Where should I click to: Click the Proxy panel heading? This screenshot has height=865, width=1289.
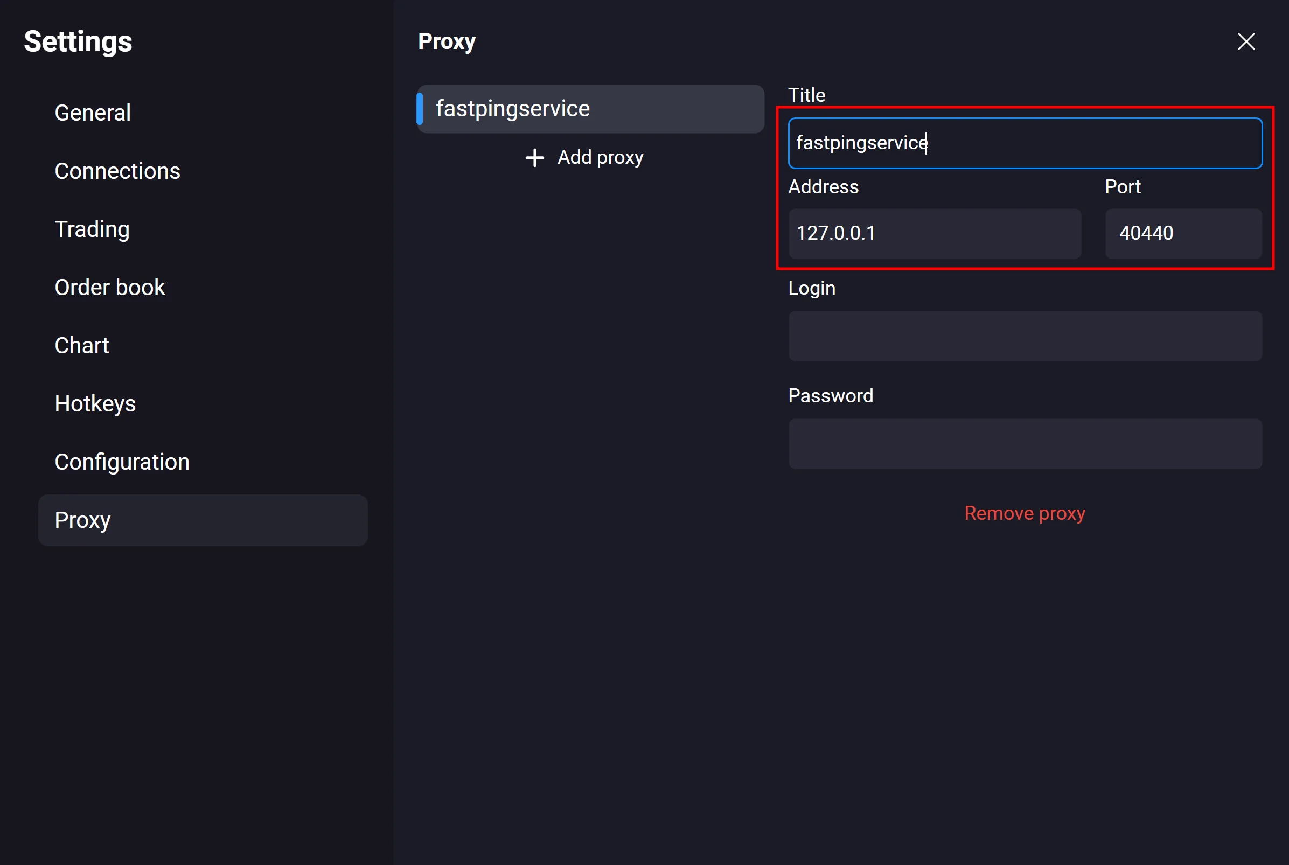pos(446,41)
